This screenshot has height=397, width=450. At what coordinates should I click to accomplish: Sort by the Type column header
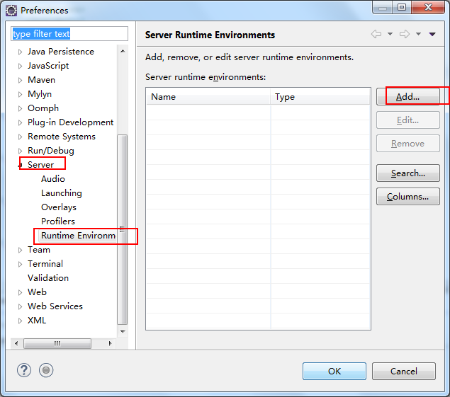tap(320, 97)
